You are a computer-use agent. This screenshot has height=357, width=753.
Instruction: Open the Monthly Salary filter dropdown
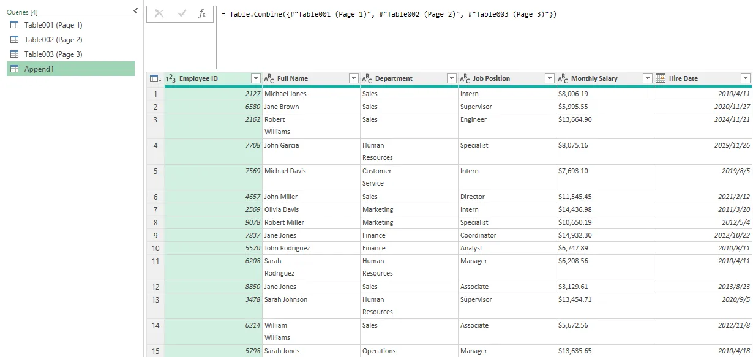click(648, 78)
